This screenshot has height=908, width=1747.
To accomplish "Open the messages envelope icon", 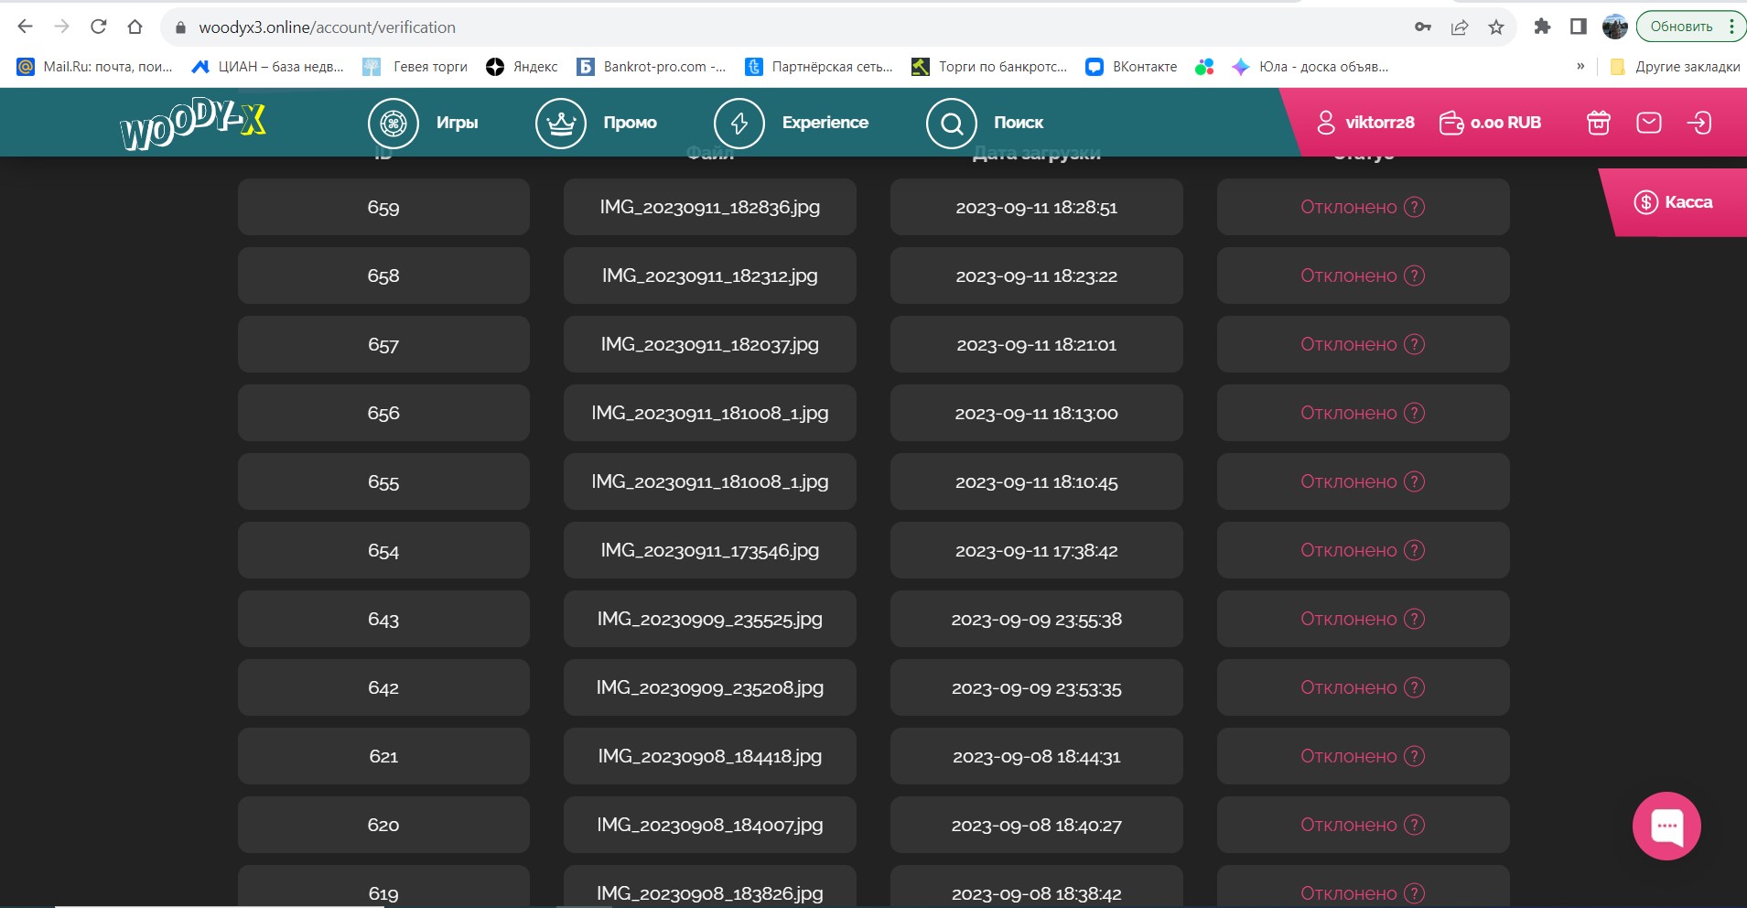I will point(1648,123).
